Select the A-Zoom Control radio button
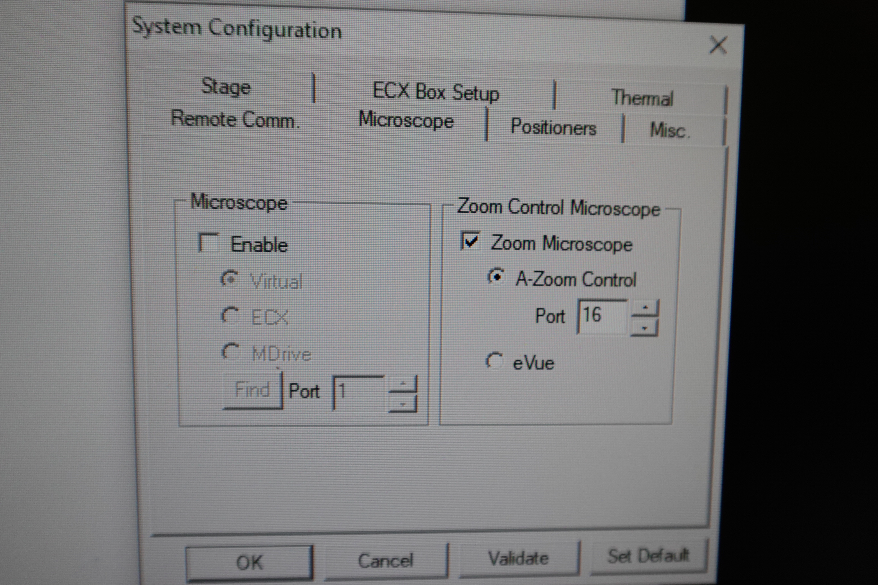This screenshot has width=878, height=585. pyautogui.click(x=496, y=277)
